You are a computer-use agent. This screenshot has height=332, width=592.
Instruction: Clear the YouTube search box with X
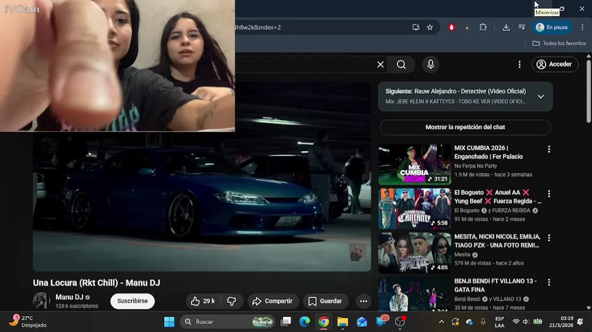[x=380, y=65]
